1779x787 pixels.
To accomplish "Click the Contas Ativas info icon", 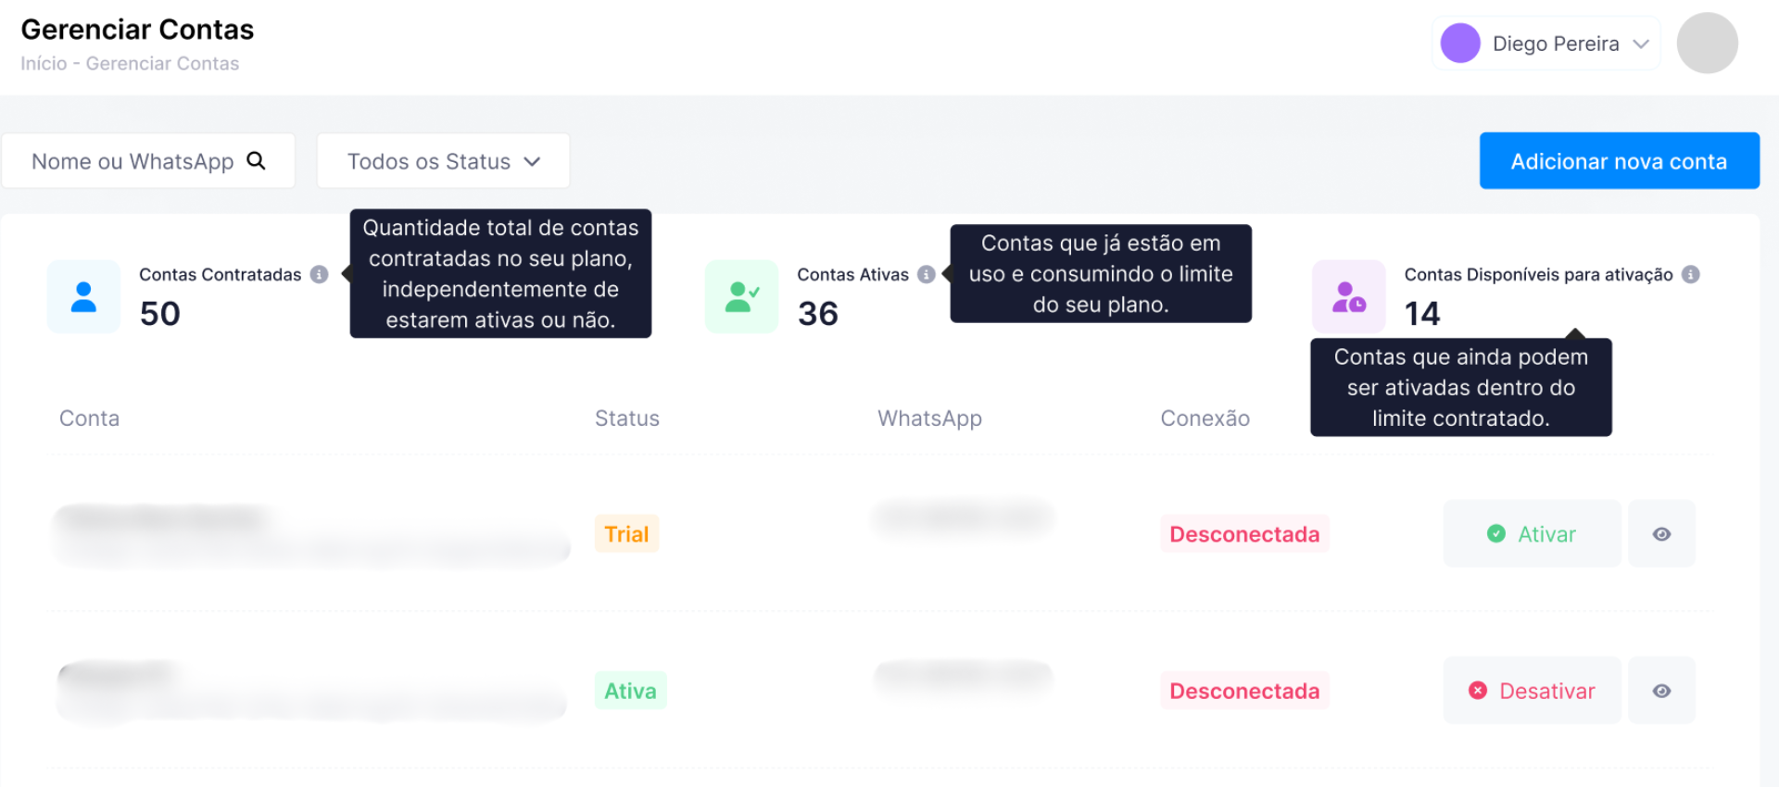I will tap(926, 275).
